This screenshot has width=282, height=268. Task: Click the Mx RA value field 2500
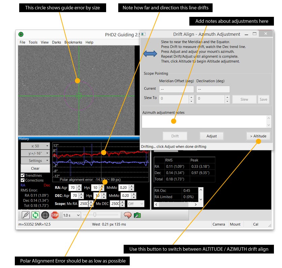pyautogui.click(x=84, y=204)
